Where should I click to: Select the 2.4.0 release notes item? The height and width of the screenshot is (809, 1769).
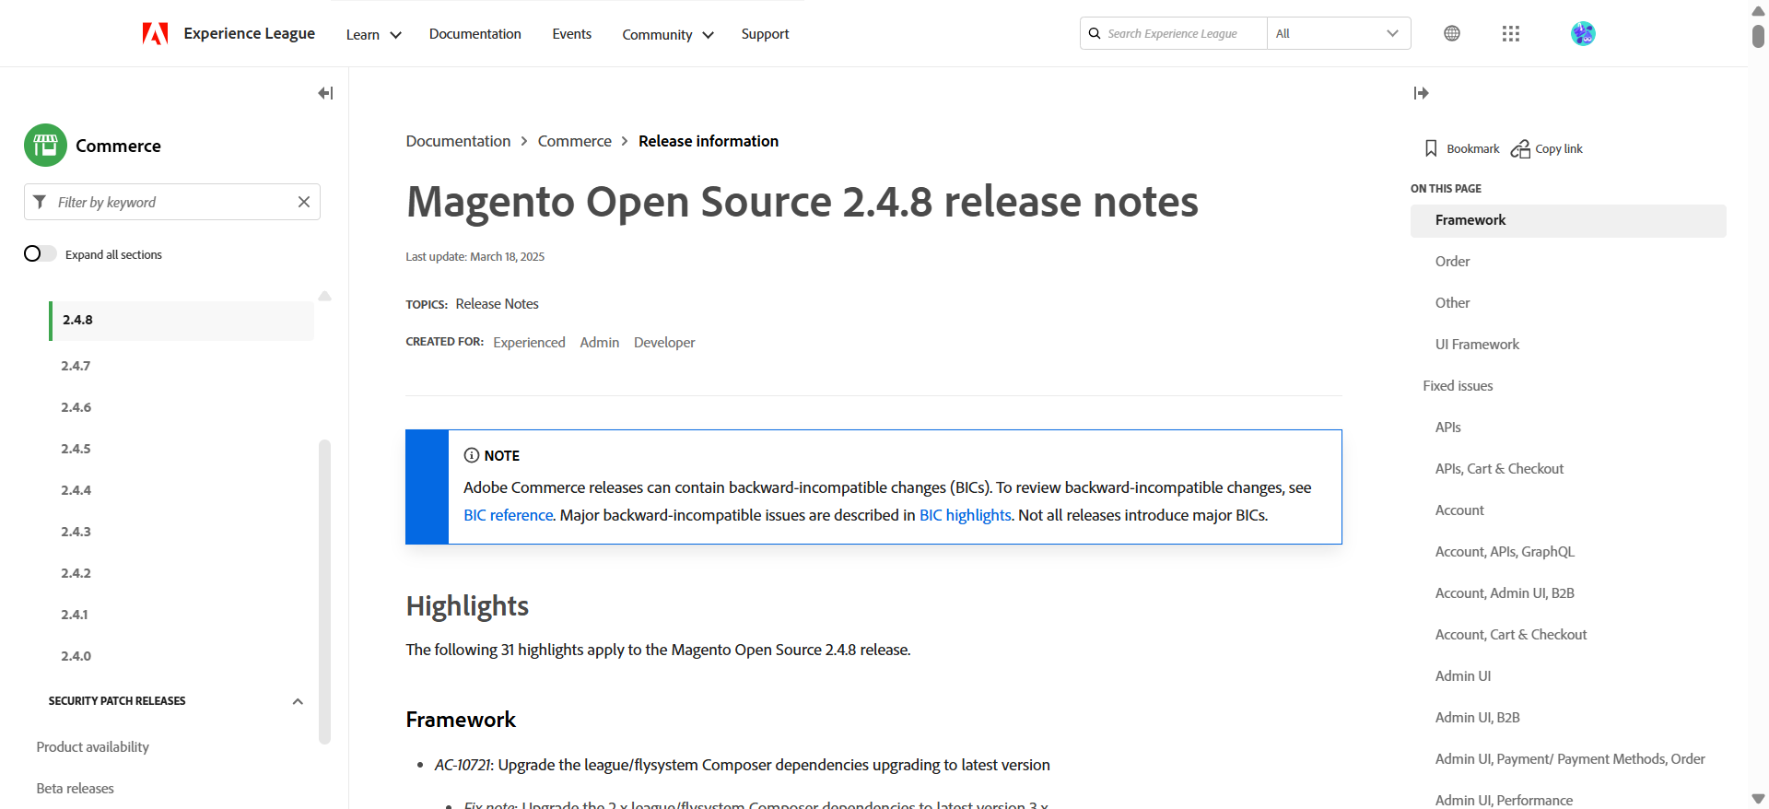coord(76,656)
